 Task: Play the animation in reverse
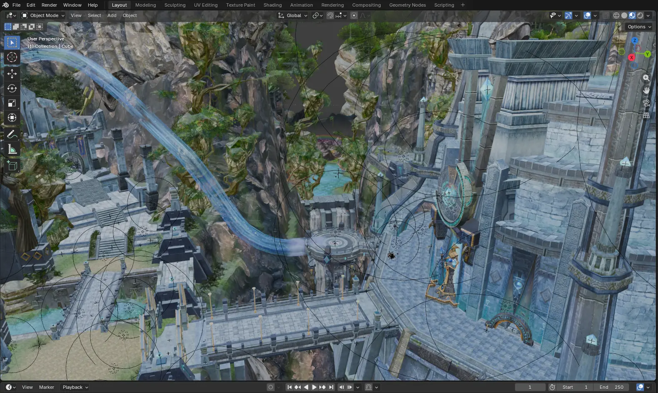pos(306,387)
